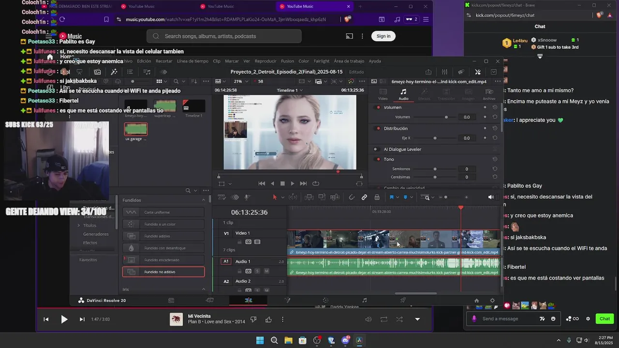Toggle the Tono section enable switch
Image resolution: width=619 pixels, height=348 pixels.
(x=378, y=159)
